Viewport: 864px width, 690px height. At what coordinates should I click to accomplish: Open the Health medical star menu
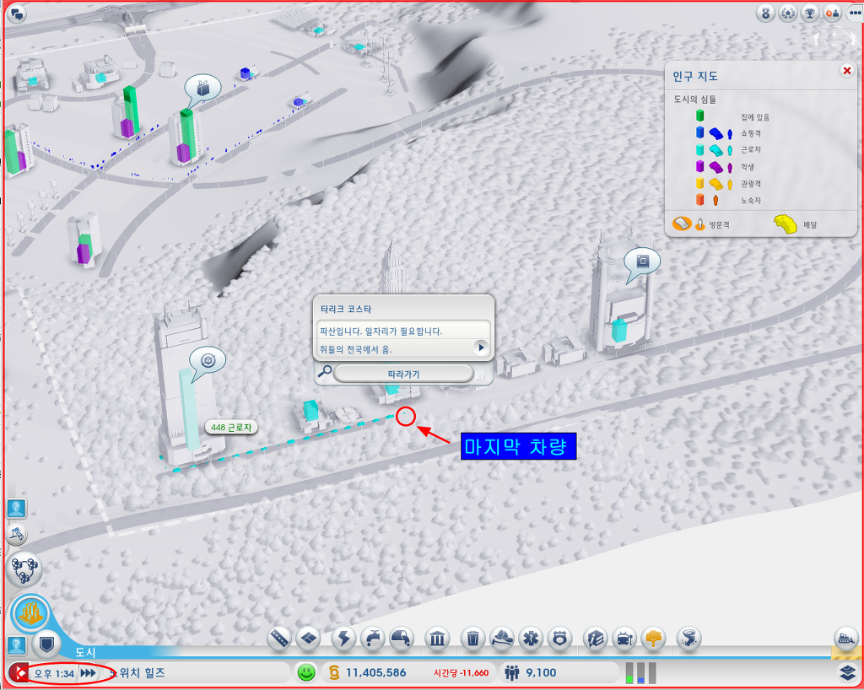(531, 639)
